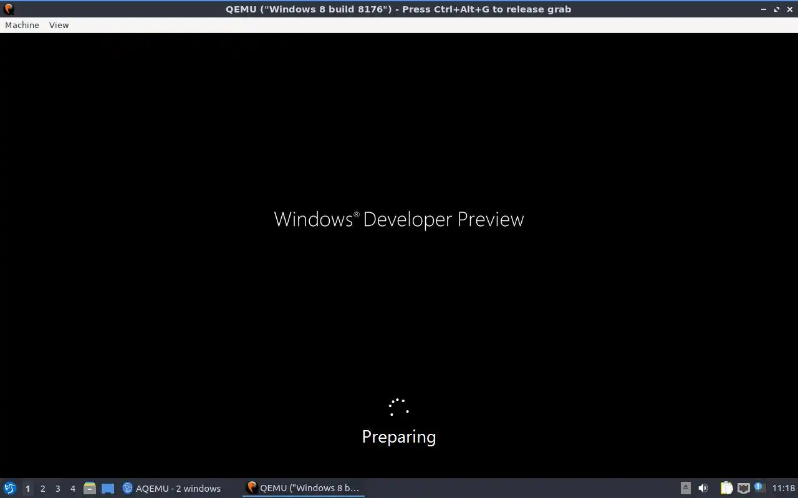Open the Machine menu in QEMU
This screenshot has height=498, width=798.
(x=22, y=25)
